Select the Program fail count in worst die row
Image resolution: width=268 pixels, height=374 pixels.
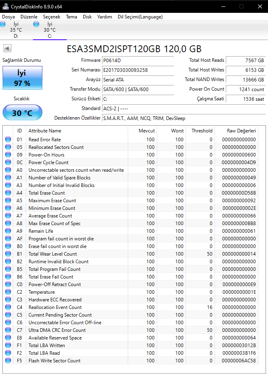pyautogui.click(x=131, y=238)
